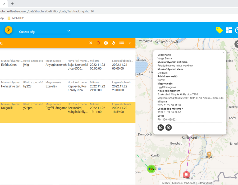Collapse the task panel with left chevron
238x185 pixels.
(130, 43)
